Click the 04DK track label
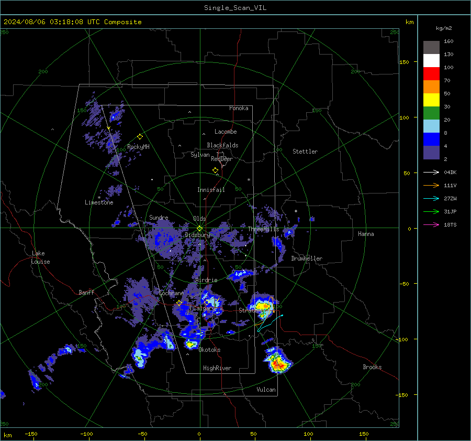 pyautogui.click(x=450, y=172)
